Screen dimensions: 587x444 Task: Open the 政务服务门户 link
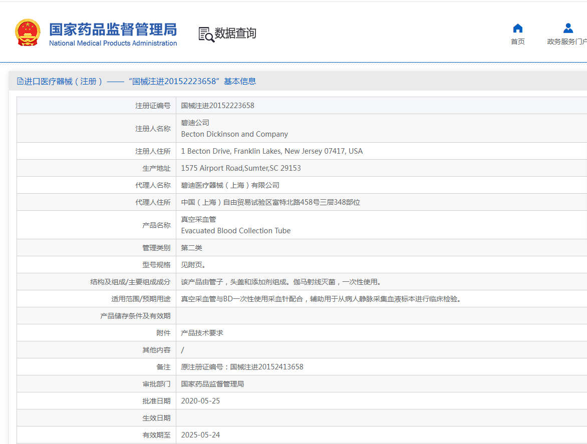(x=567, y=42)
